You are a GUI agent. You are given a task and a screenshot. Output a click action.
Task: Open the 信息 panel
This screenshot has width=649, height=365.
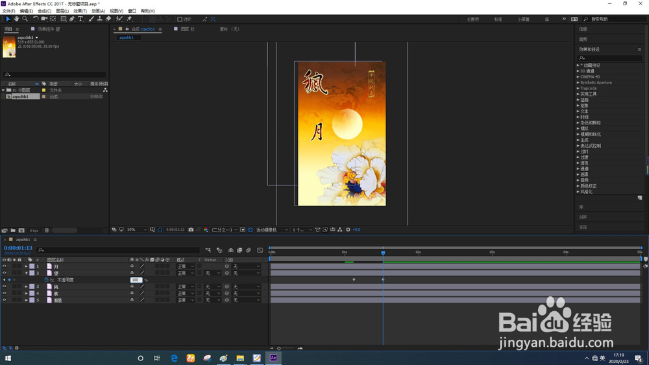[583, 29]
